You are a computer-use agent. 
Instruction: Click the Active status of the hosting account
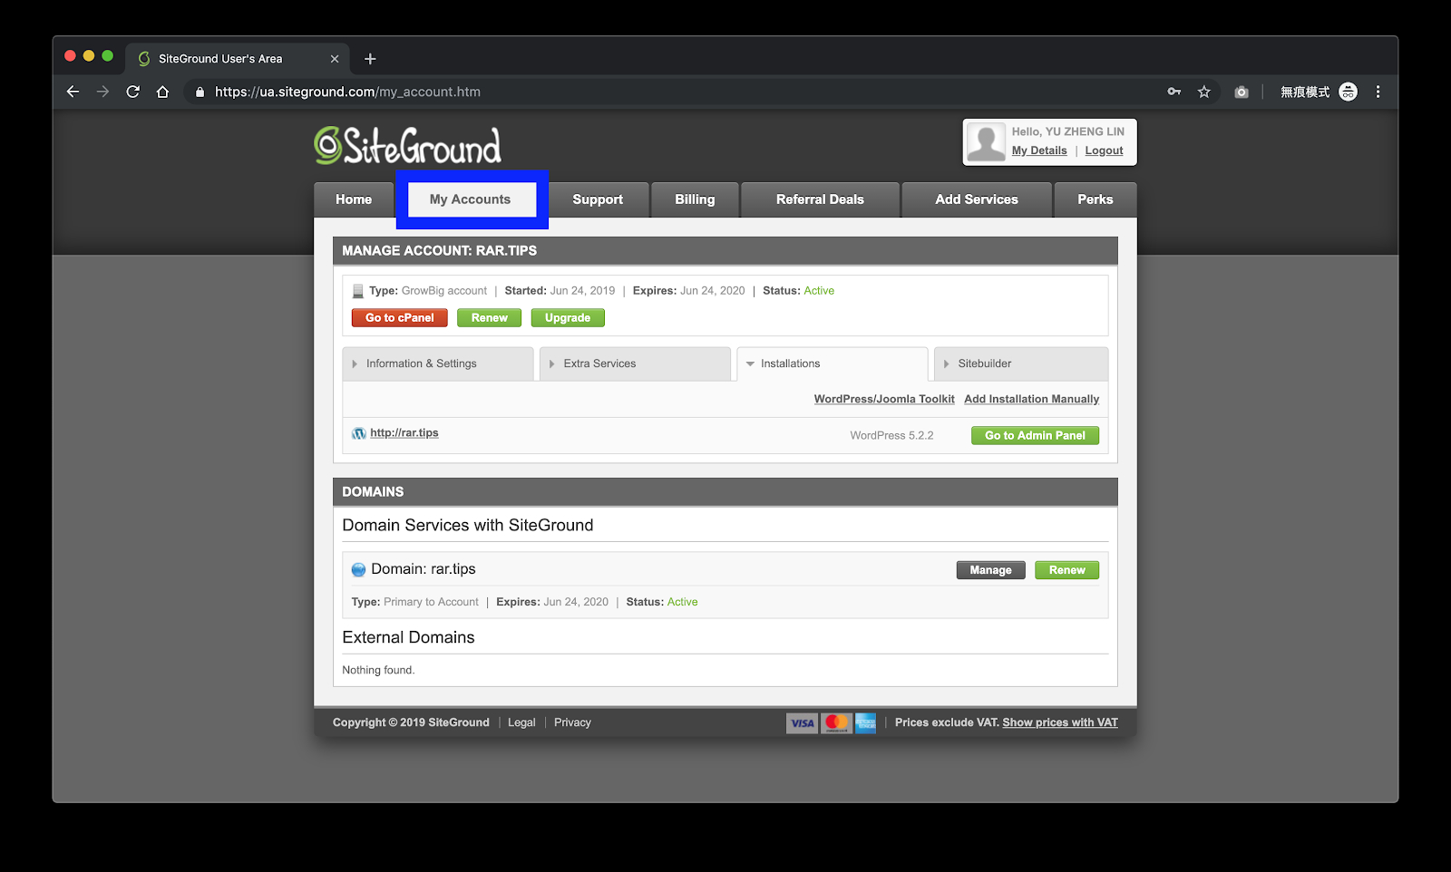[819, 291]
